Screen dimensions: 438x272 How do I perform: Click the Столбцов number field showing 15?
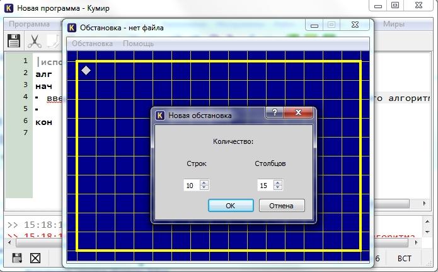tap(265, 186)
